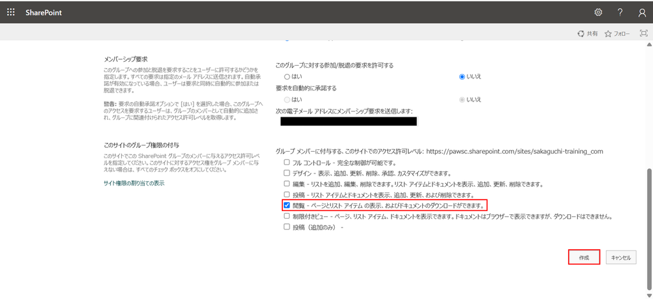Open the help question mark icon
The width and height of the screenshot is (653, 299).
[620, 13]
